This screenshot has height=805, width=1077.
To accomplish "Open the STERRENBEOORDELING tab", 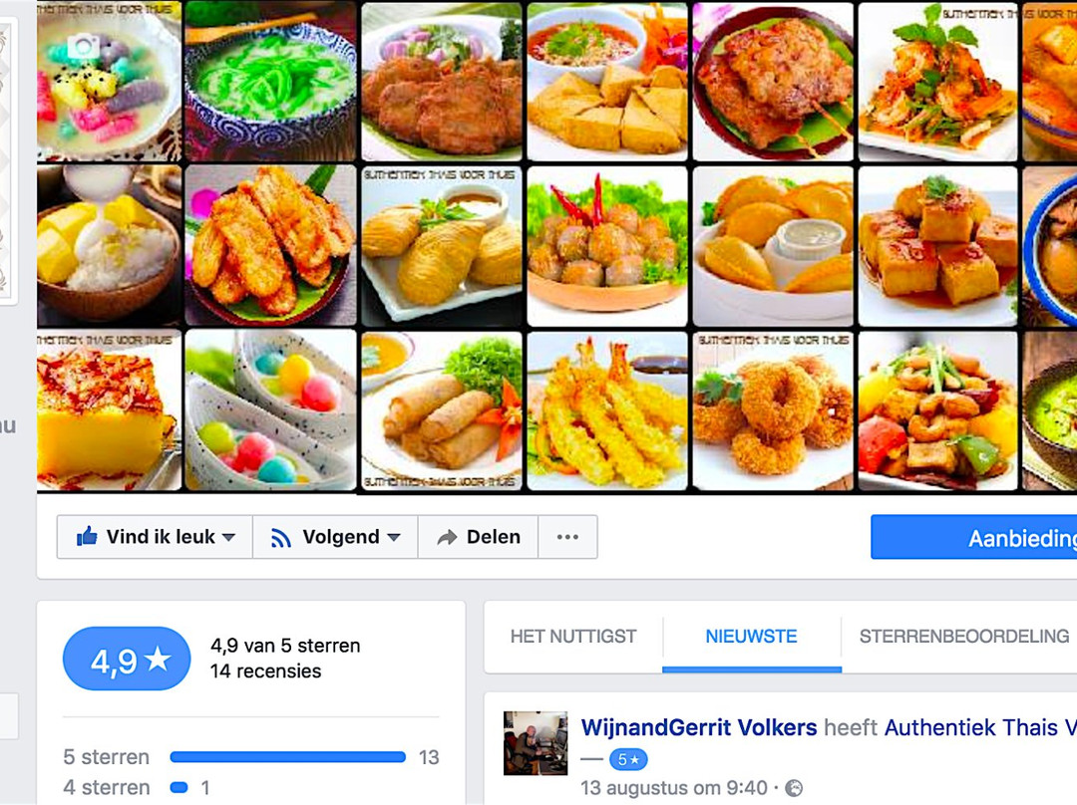I will (x=964, y=637).
